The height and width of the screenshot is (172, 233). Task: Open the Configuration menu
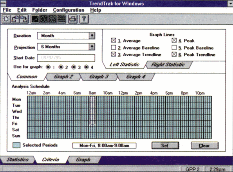[69, 10]
